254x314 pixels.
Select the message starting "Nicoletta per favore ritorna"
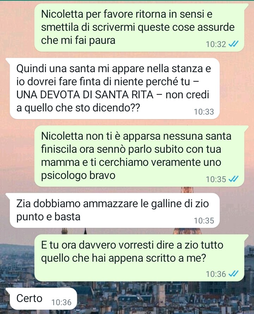point(139,28)
